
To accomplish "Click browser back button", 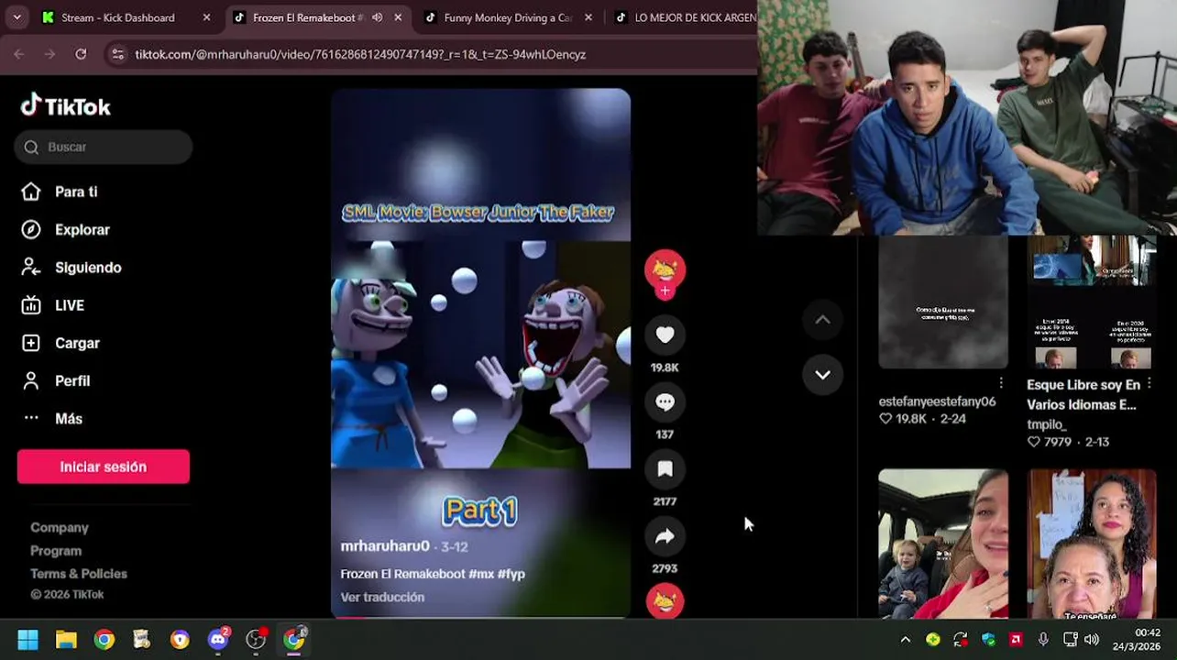I will [19, 54].
